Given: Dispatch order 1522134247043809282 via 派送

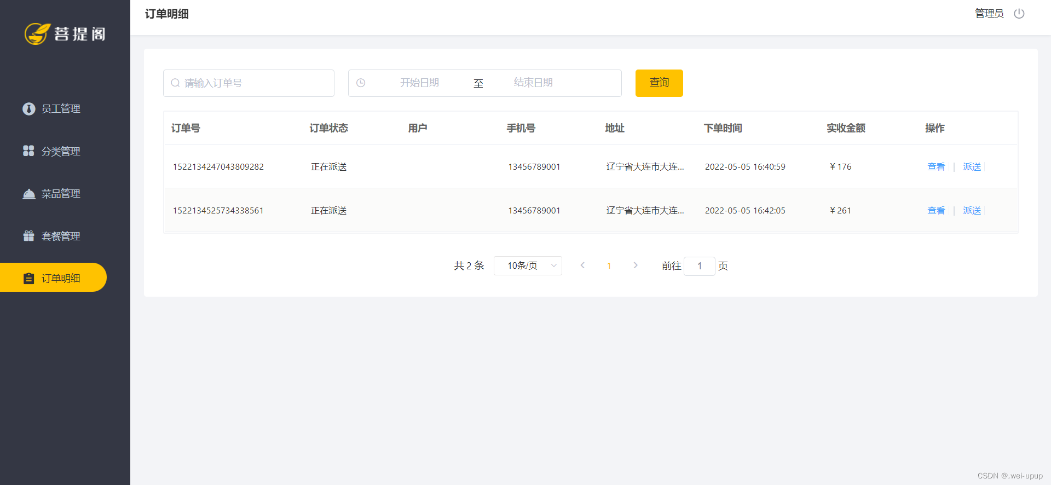Looking at the screenshot, I should [972, 166].
